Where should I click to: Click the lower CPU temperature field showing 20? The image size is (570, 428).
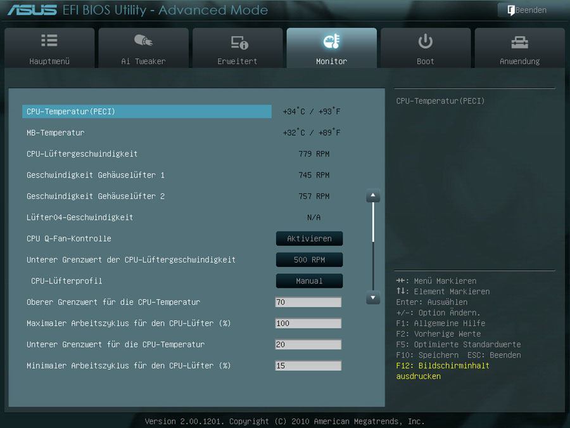click(308, 344)
